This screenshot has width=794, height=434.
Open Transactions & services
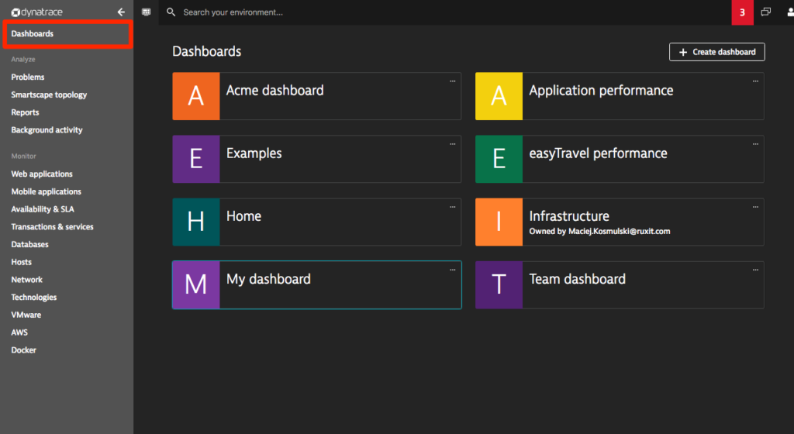53,226
